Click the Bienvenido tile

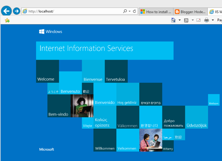[105, 94]
